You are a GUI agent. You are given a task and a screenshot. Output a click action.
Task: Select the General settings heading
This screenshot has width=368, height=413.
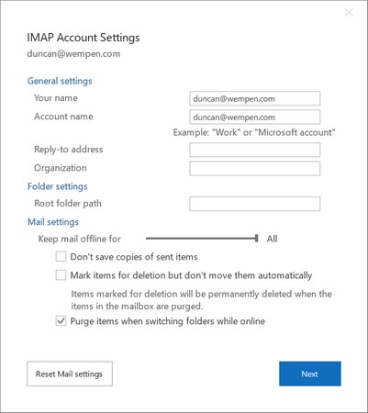pos(60,81)
